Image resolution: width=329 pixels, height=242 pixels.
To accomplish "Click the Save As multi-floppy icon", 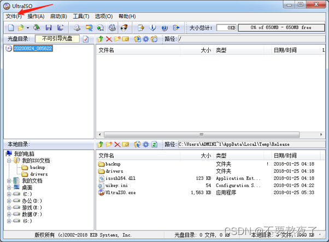I will click(61, 27).
